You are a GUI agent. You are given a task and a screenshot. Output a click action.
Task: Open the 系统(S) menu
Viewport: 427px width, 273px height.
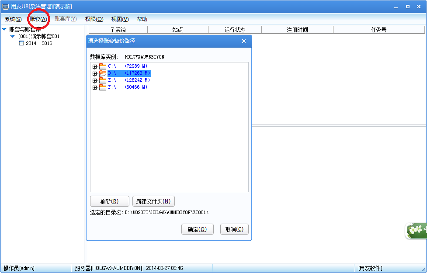point(13,19)
